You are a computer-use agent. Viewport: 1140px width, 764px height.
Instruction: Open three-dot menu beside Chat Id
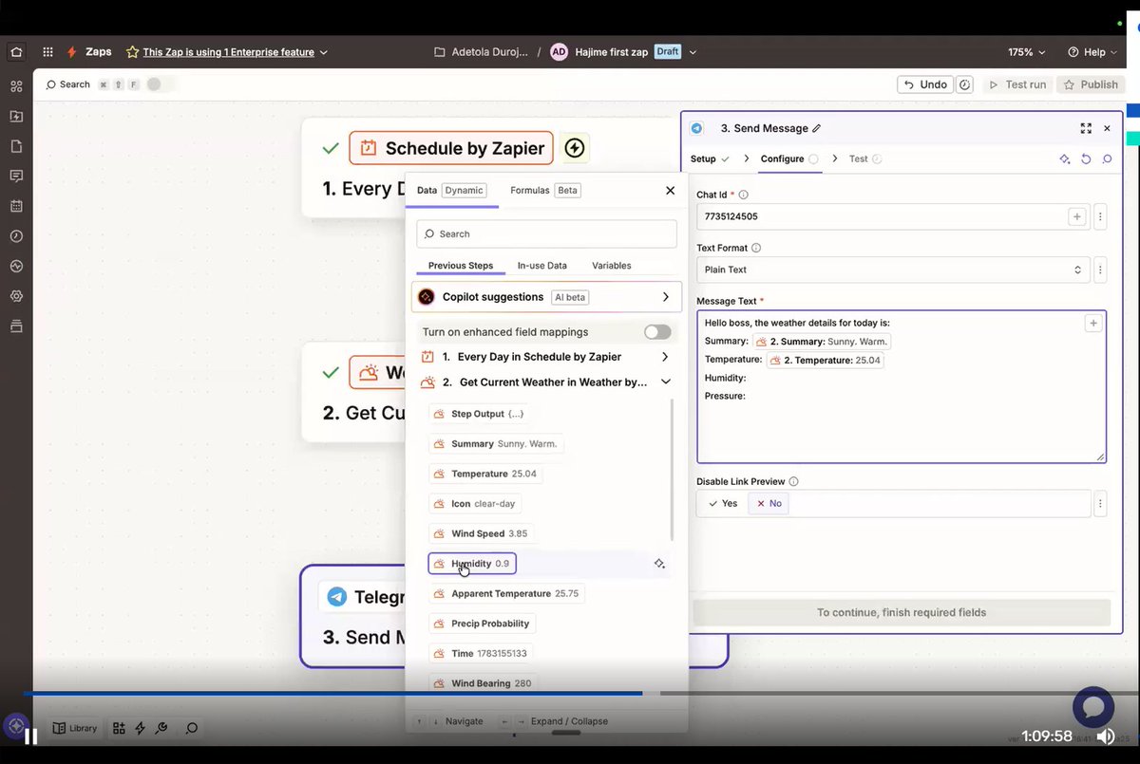tap(1100, 216)
